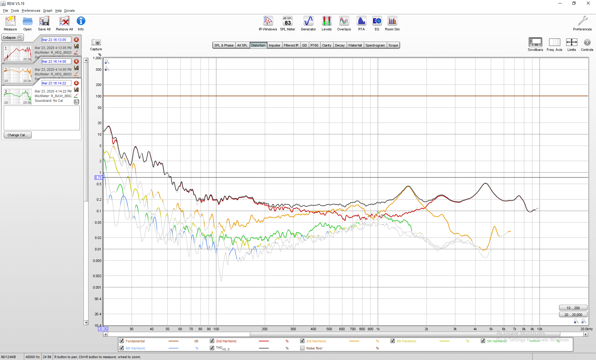Collapse the measurements panel

(12, 38)
